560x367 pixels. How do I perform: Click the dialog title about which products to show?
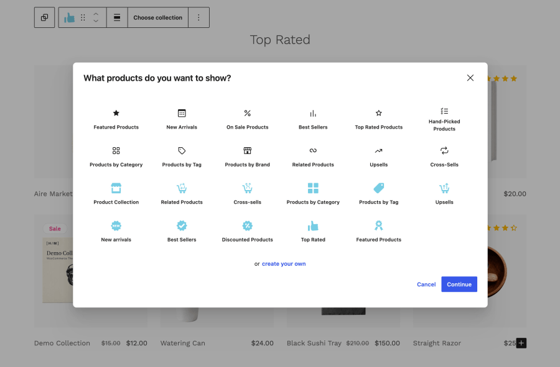pos(157,78)
